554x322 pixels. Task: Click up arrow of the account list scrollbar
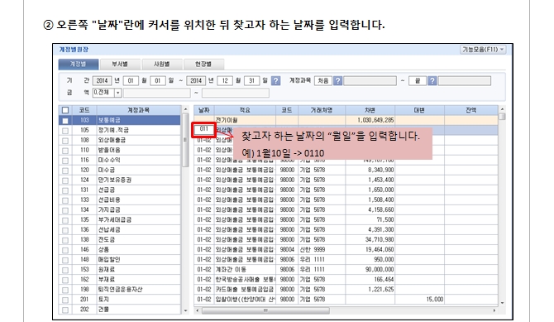pyautogui.click(x=185, y=109)
